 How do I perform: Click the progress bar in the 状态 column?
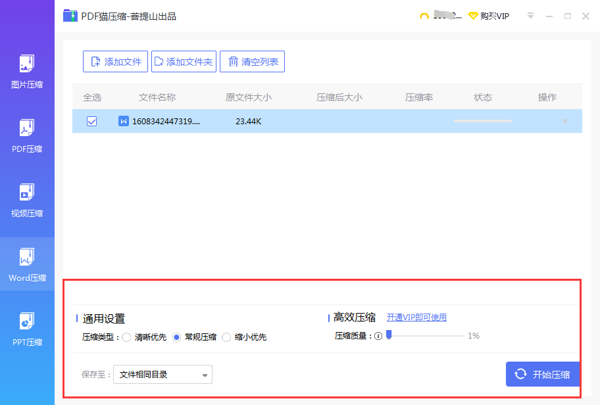point(483,121)
